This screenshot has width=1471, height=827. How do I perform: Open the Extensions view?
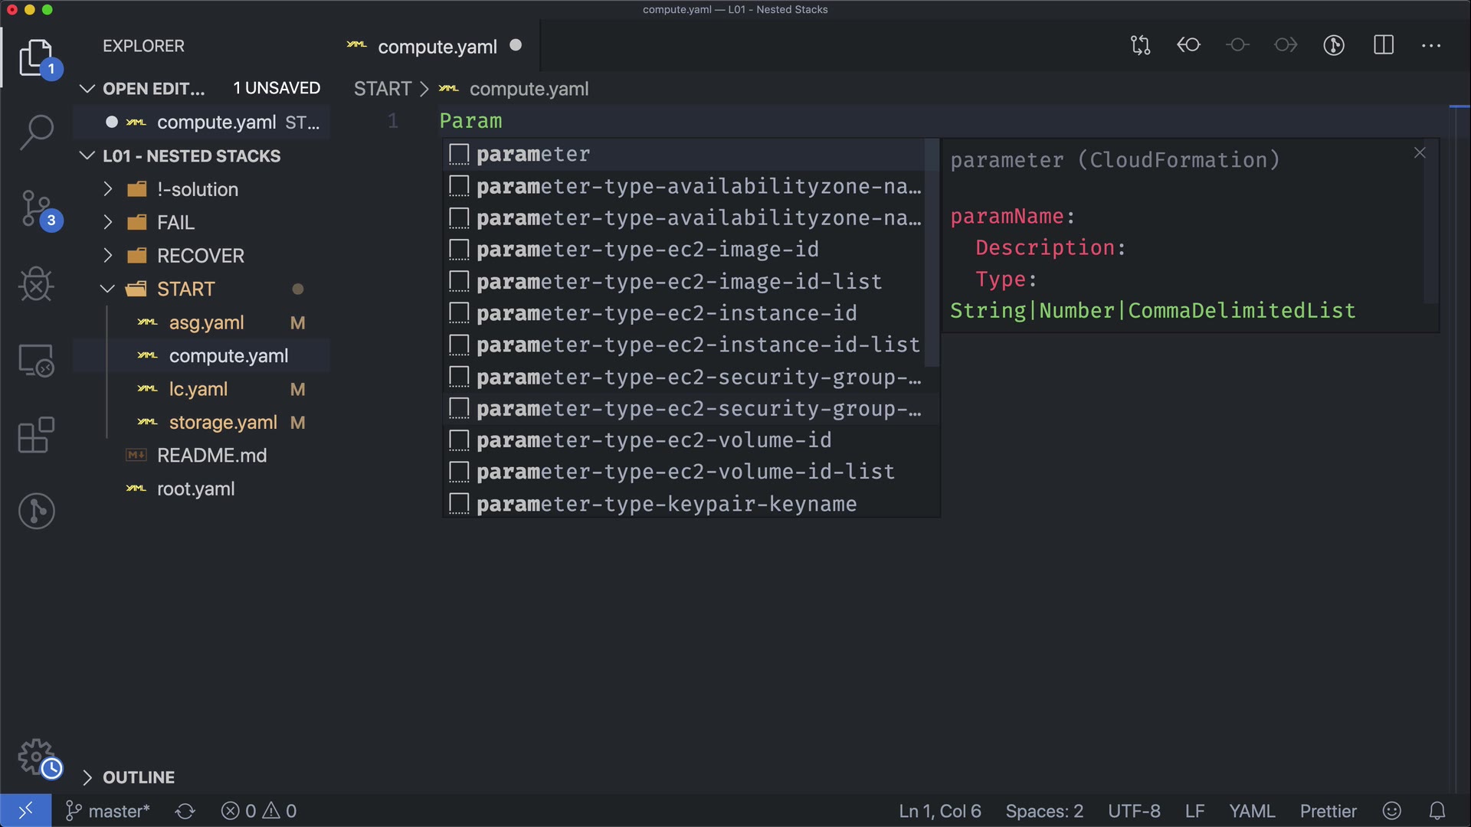[x=36, y=435]
